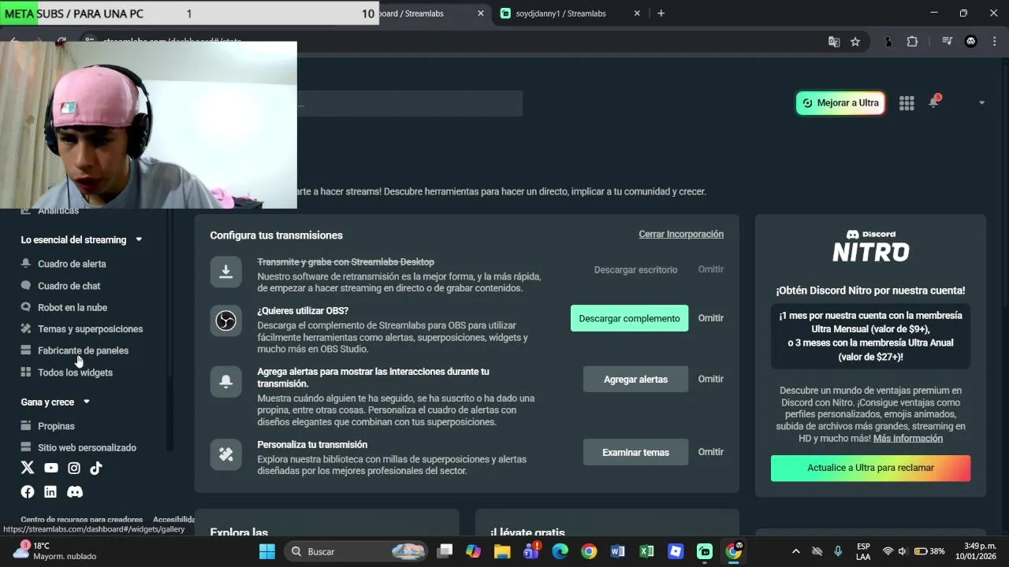The image size is (1009, 567).
Task: Open File Explorer from the taskbar
Action: coord(502,551)
